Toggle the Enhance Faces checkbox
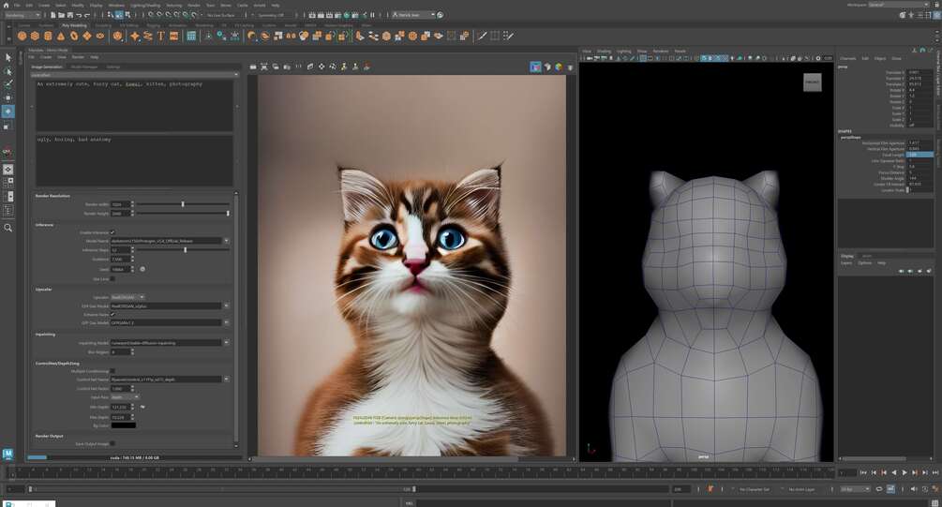 (x=112, y=314)
